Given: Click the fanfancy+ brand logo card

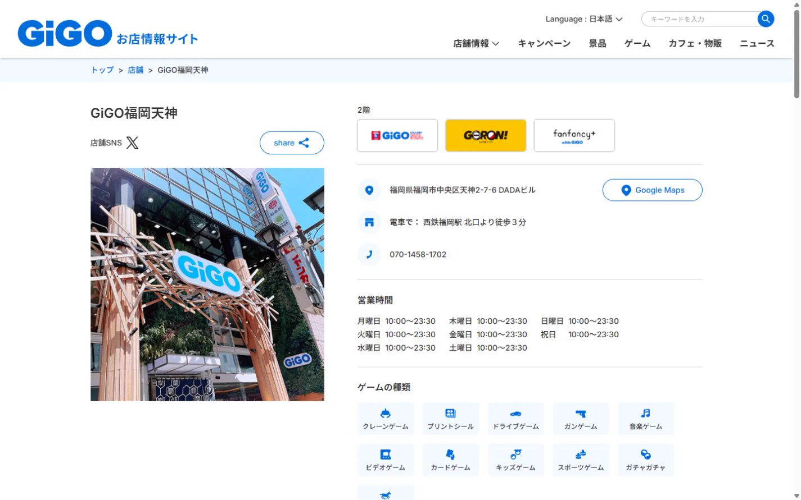Looking at the screenshot, I should point(574,135).
